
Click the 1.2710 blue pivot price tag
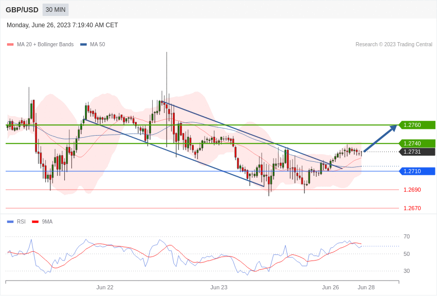(417, 171)
